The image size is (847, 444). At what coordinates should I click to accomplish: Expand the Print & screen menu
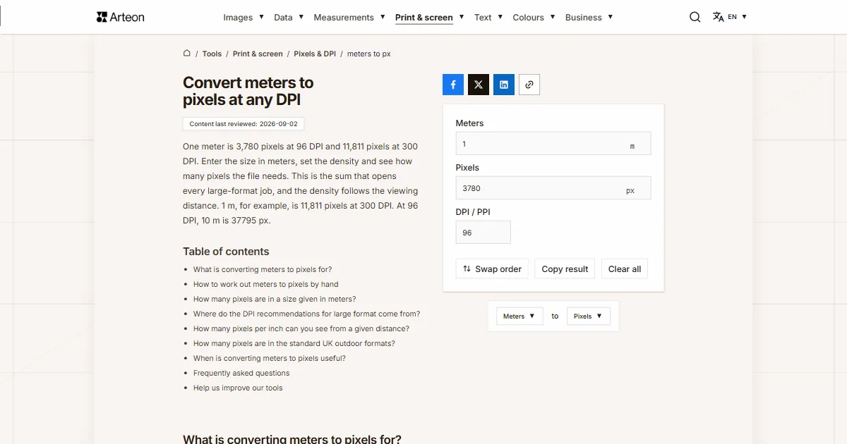click(430, 17)
